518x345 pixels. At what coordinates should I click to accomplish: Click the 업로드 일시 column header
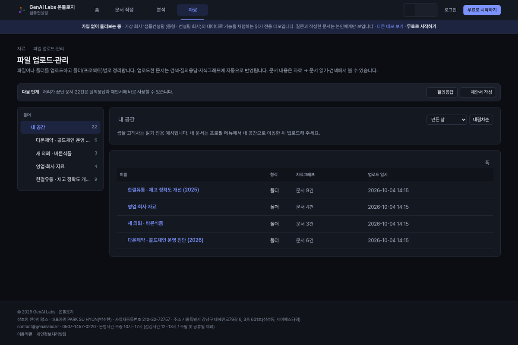(x=378, y=175)
